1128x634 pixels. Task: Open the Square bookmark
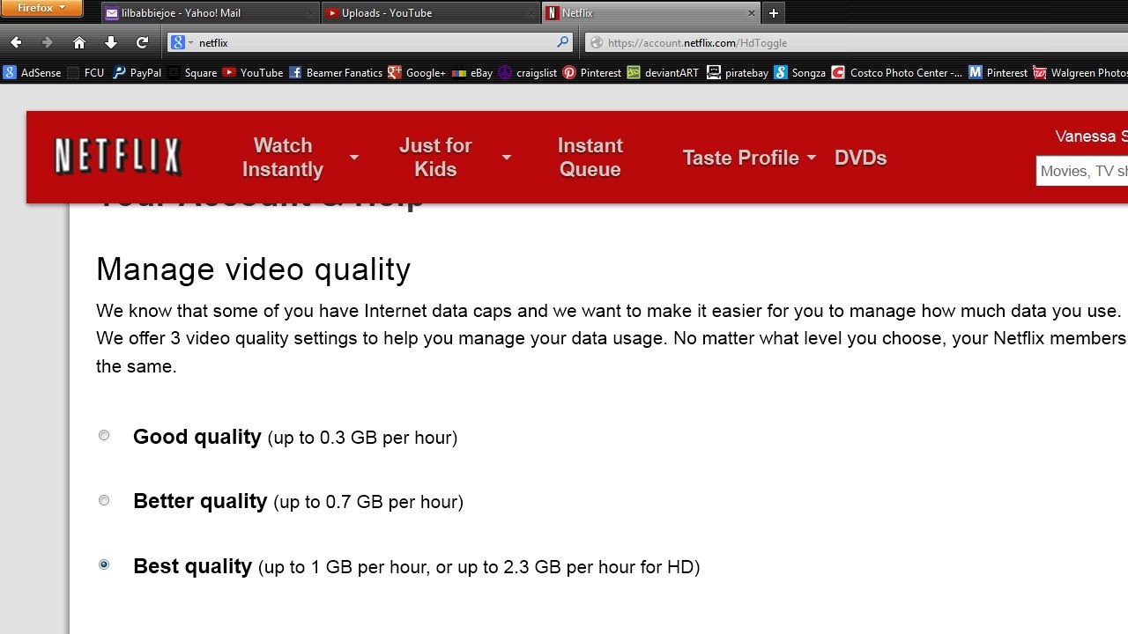coord(193,73)
